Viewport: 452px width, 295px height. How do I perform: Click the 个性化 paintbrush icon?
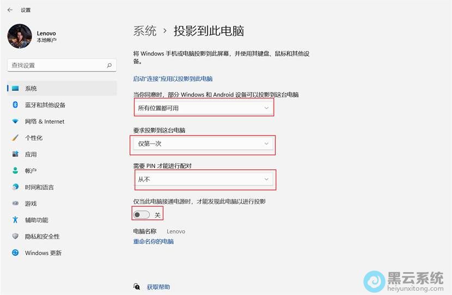(x=15, y=138)
